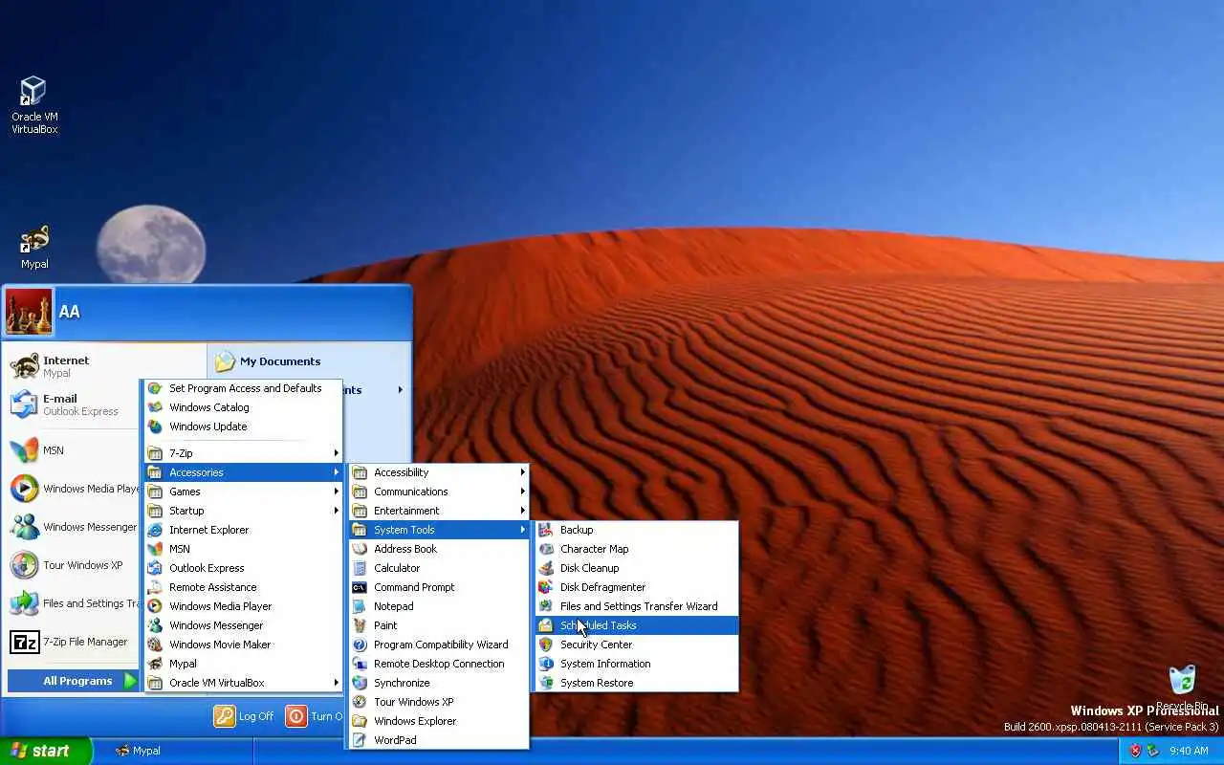Open E-mail Outlook Express pinned item
Viewport: 1224px width, 765px height.
coord(73,404)
